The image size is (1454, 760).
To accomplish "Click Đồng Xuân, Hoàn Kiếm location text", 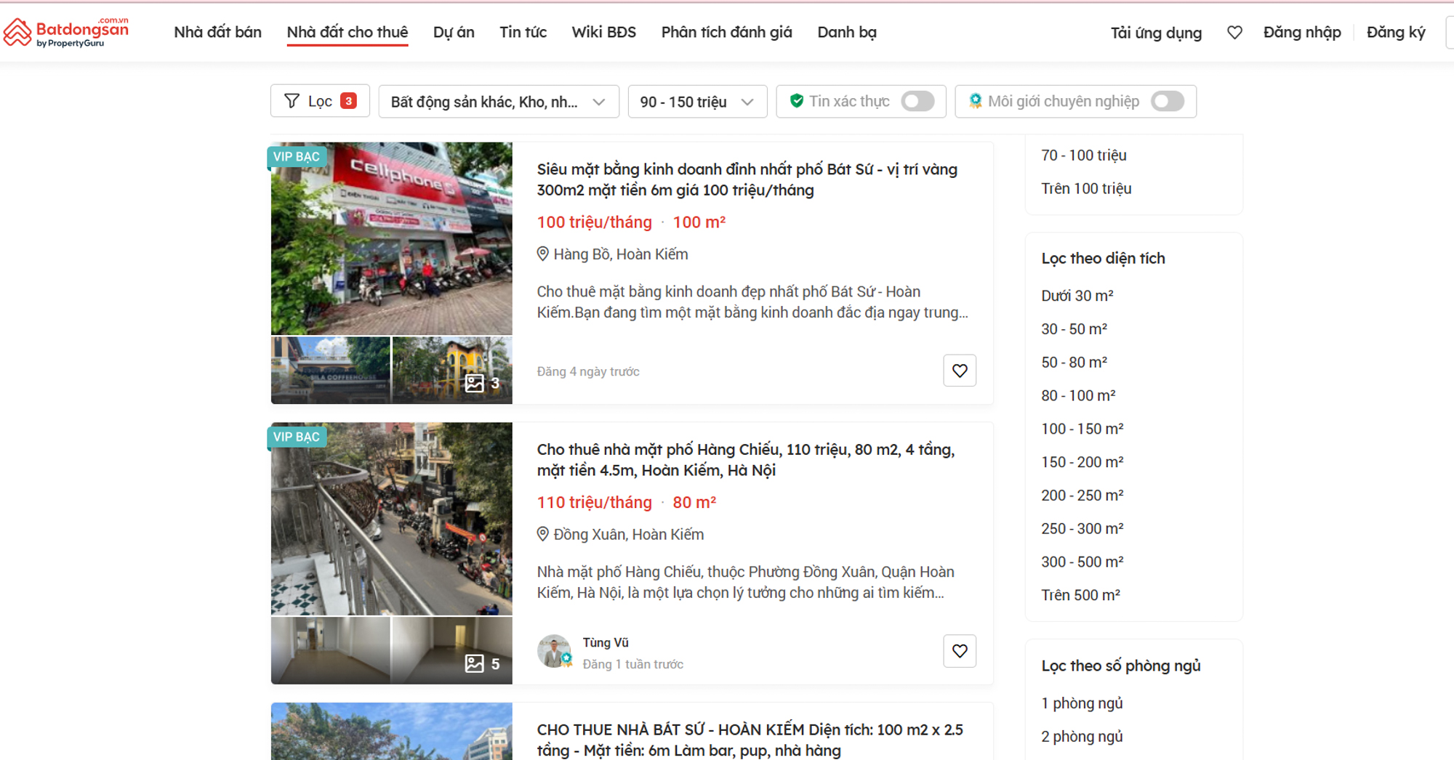I will (x=629, y=535).
